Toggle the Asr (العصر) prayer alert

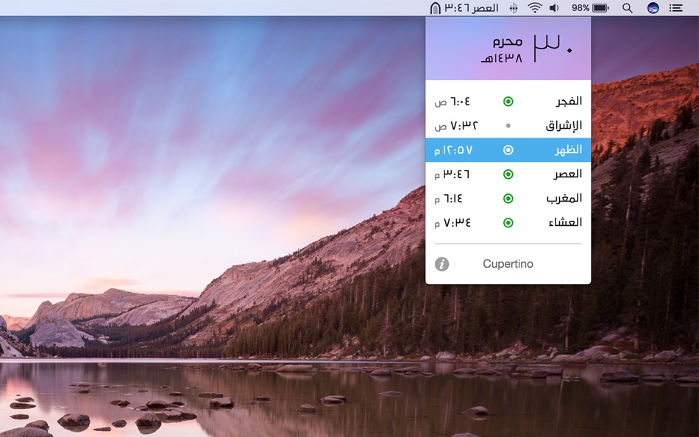pos(508,174)
